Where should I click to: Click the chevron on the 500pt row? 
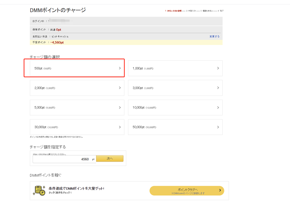click(120, 68)
